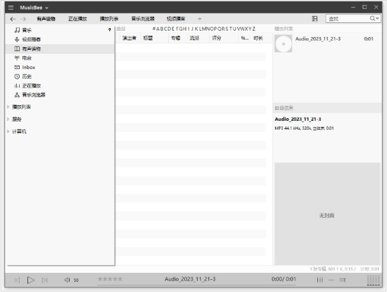Select Audio_2023_11_21-3 in the playlist panel

[x=318, y=39]
